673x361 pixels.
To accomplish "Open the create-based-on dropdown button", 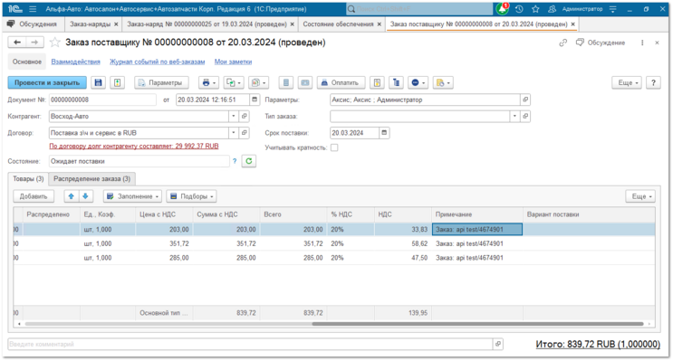I will pyautogui.click(x=234, y=82).
